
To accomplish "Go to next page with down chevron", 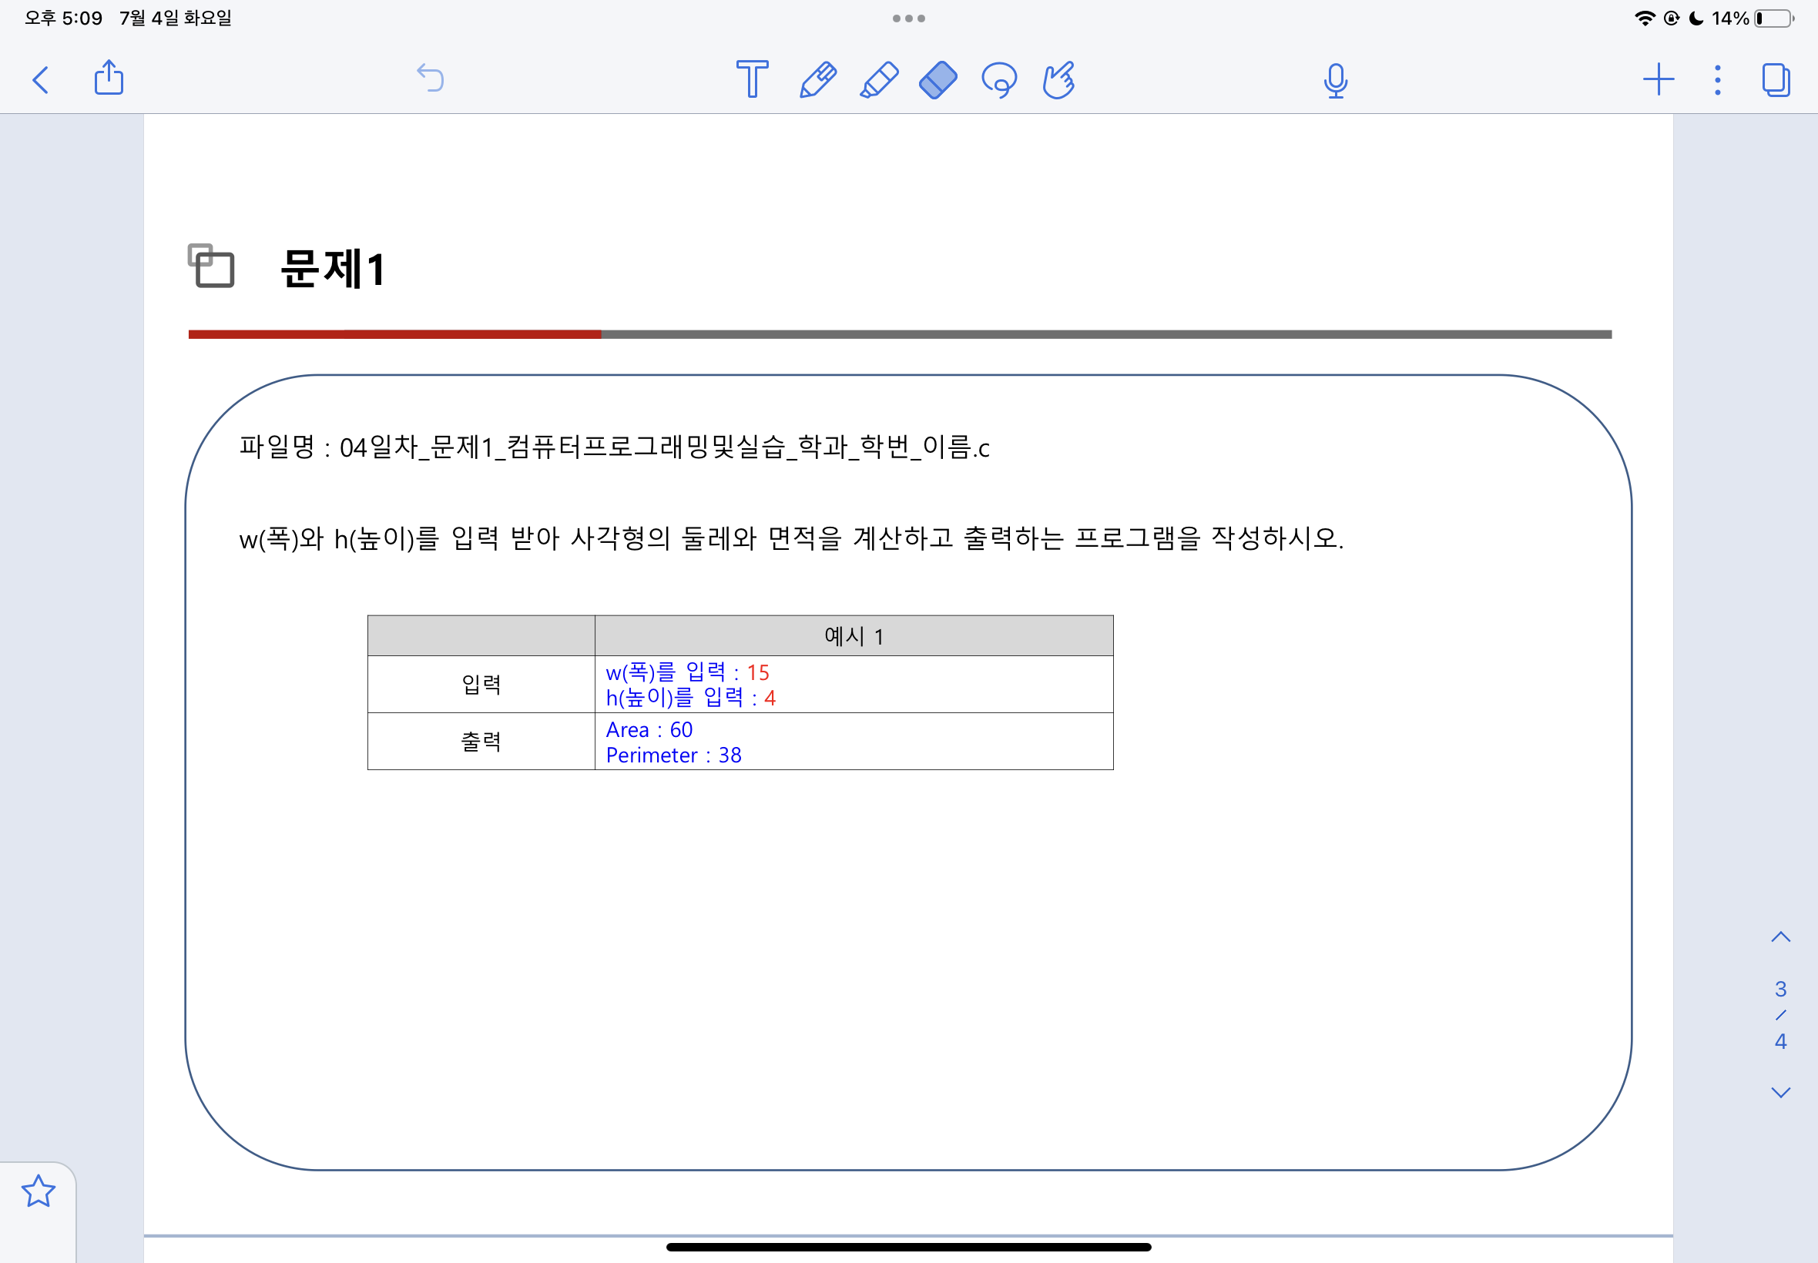I will click(x=1780, y=1093).
